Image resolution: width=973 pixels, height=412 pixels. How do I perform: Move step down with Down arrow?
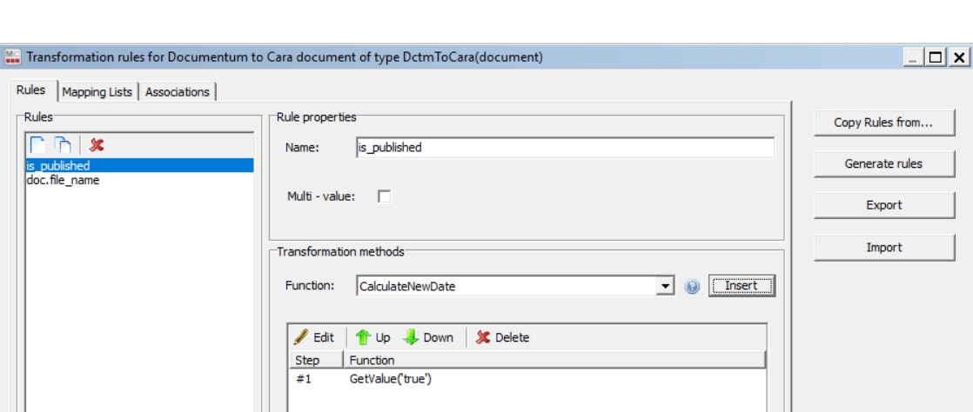(x=429, y=337)
